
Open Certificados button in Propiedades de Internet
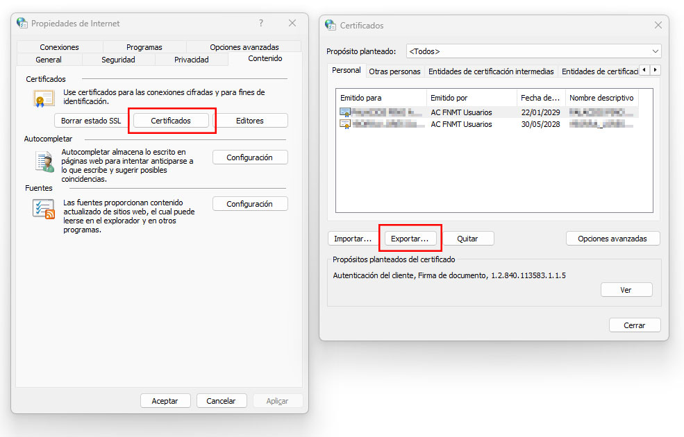click(171, 121)
